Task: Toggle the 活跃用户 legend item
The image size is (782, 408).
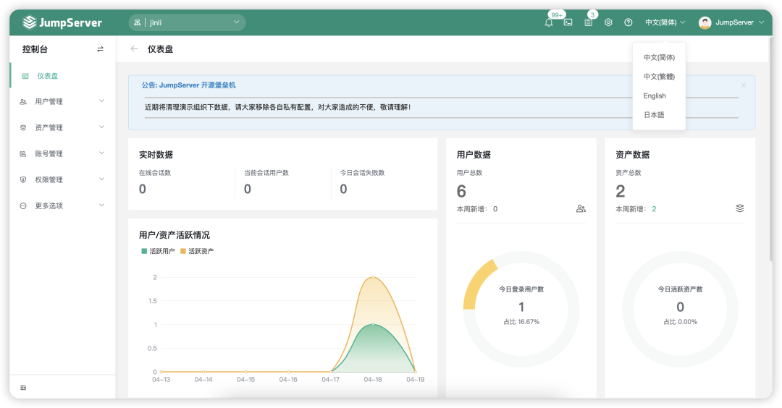Action: point(158,251)
